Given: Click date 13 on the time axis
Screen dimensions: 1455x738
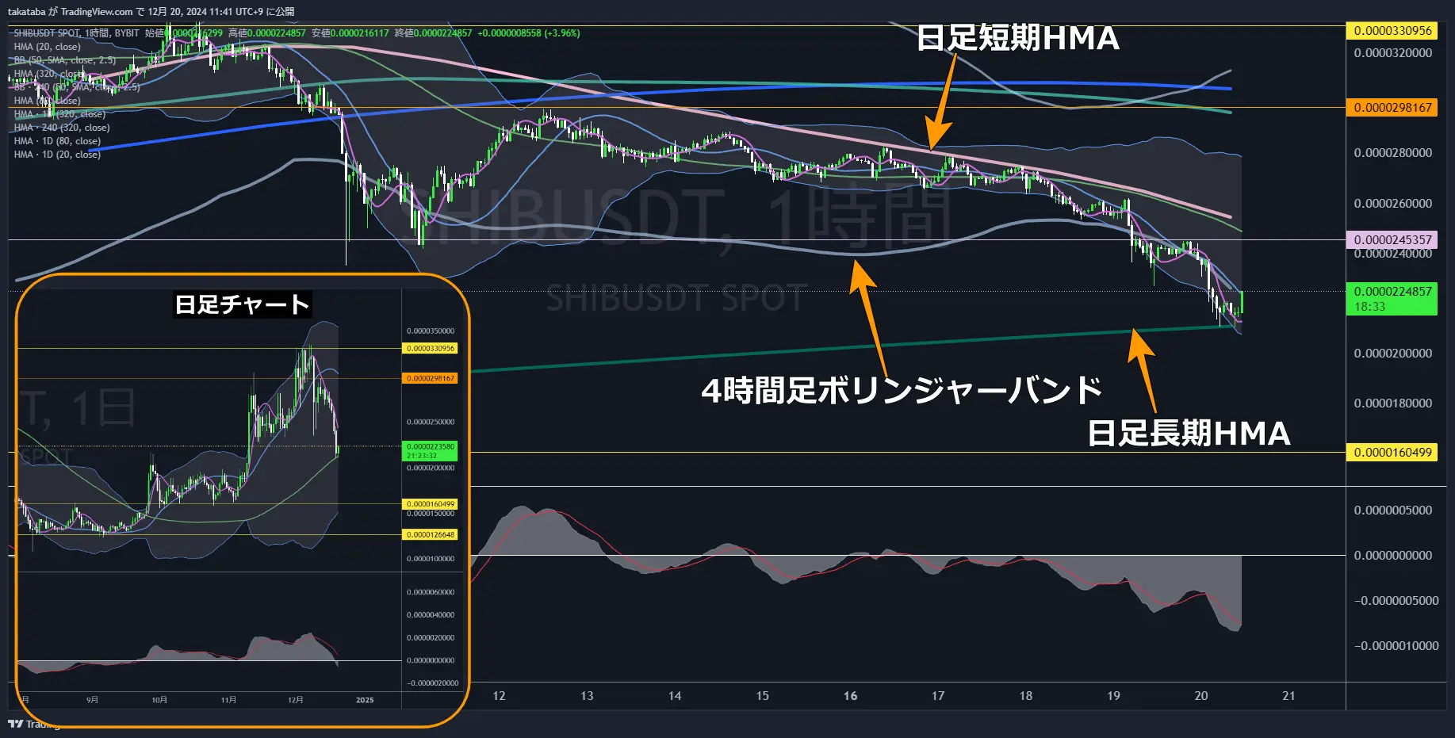Looking at the screenshot, I should point(587,696).
